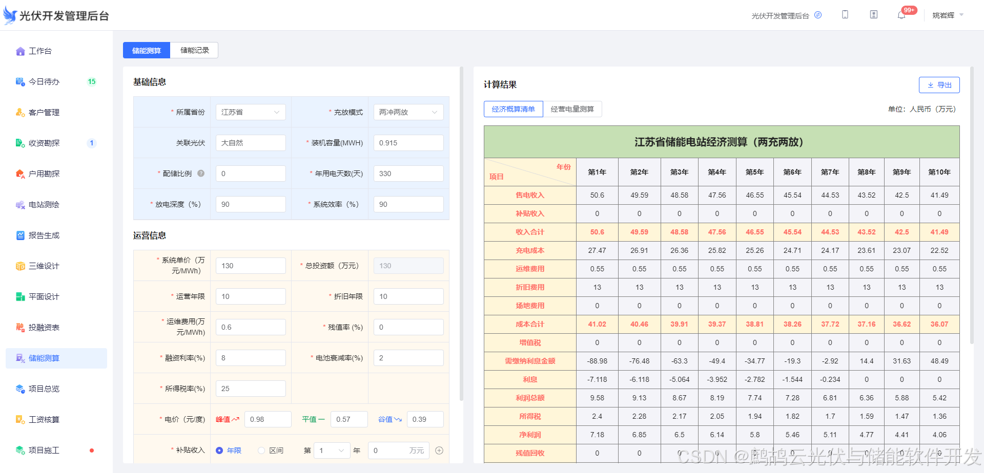Click the app logo at top left
This screenshot has width=984, height=473.
[x=10, y=15]
